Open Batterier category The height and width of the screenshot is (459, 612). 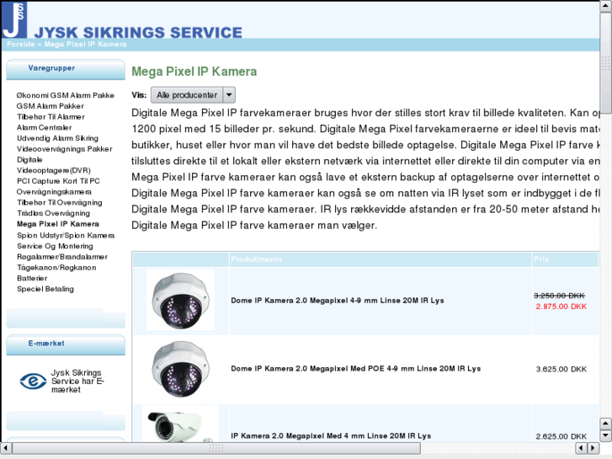32,278
